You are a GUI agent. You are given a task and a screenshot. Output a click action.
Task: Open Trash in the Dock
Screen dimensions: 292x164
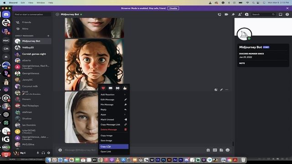(x=243, y=160)
